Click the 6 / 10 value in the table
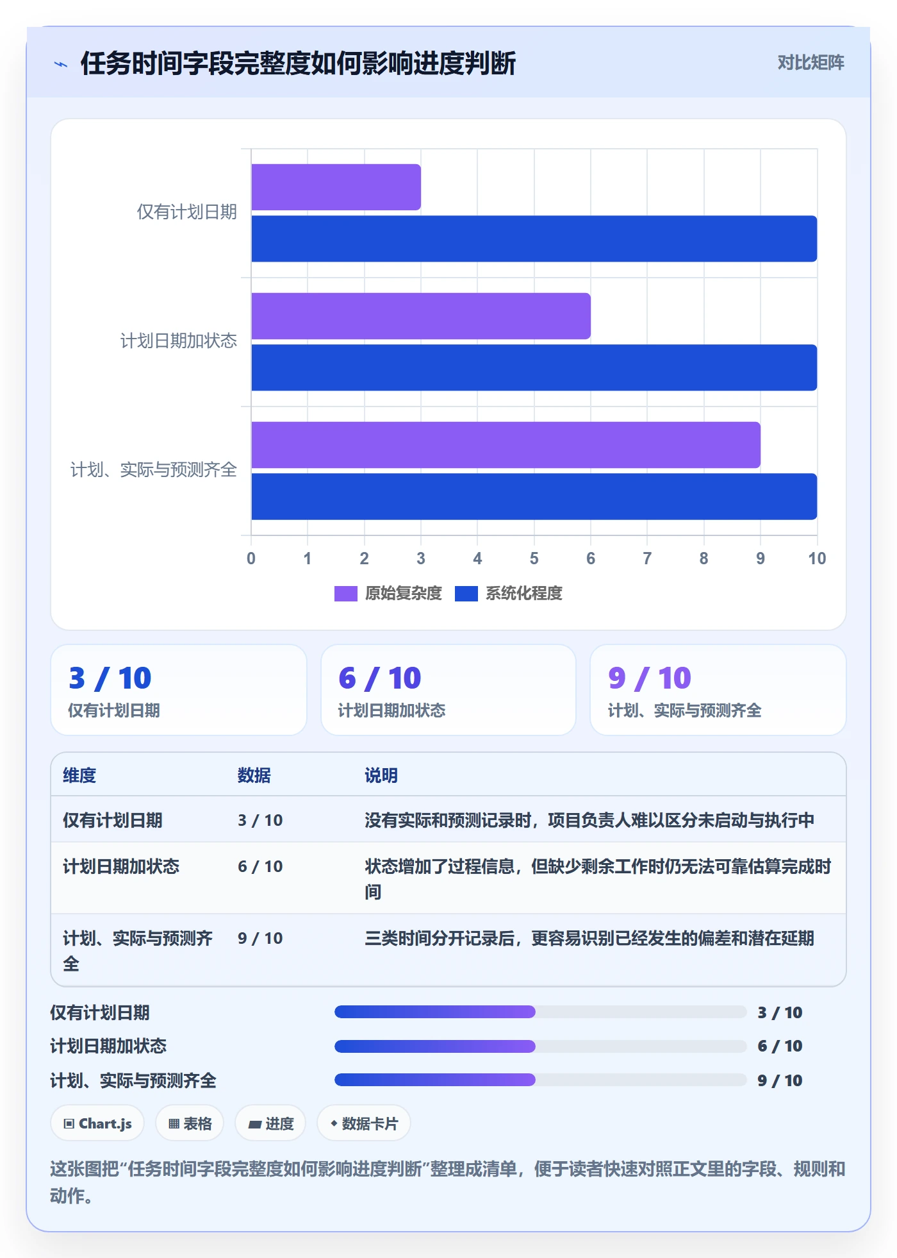Viewport: 897px width, 1258px height. pyautogui.click(x=260, y=867)
